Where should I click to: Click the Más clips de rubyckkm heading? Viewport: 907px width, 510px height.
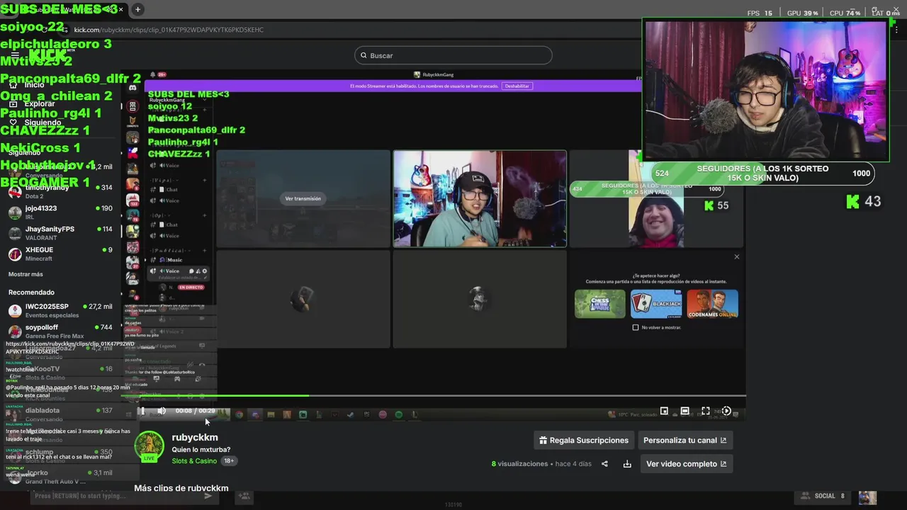pos(181,488)
